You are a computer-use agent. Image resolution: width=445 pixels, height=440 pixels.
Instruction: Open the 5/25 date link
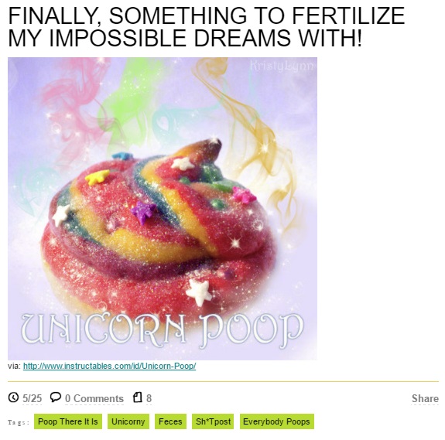click(32, 398)
